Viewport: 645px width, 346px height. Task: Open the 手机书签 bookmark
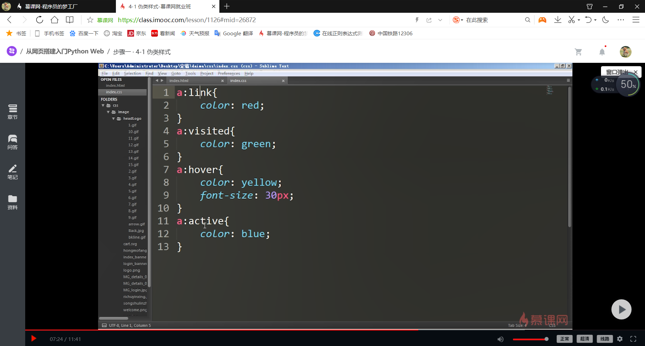click(49, 33)
